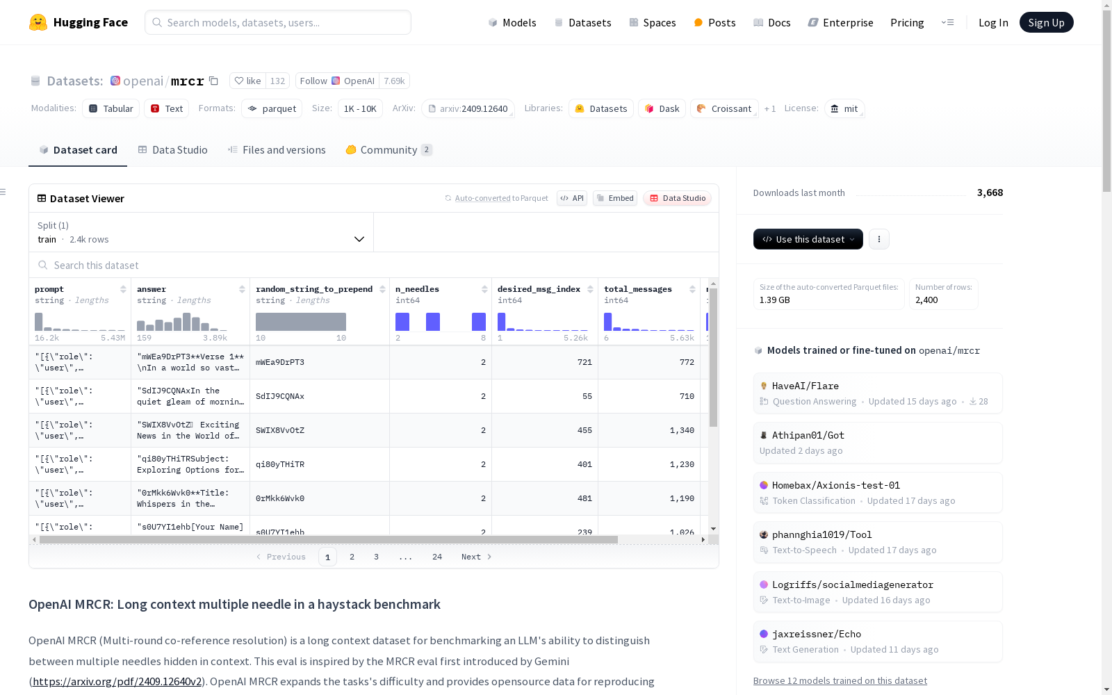Screen dimensions: 1112x695
Task: Open Posts in the navigation
Action: (x=714, y=22)
